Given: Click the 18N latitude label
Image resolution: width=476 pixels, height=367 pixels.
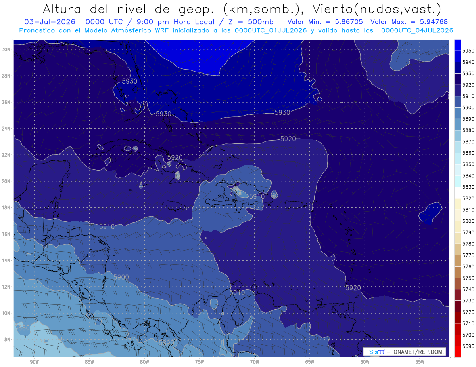Looking at the screenshot, I should [6, 207].
